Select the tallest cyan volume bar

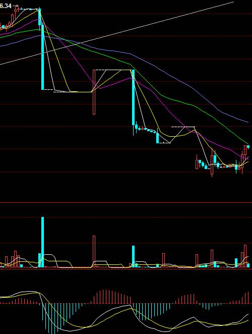coord(42,242)
